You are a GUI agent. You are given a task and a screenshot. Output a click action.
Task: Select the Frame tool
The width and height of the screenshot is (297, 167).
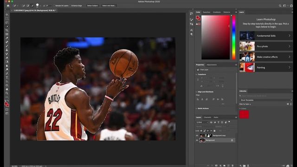point(7,34)
